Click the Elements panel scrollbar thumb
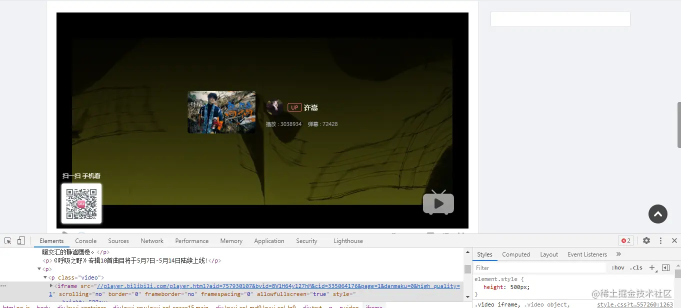This screenshot has height=308, width=681. tap(467, 269)
